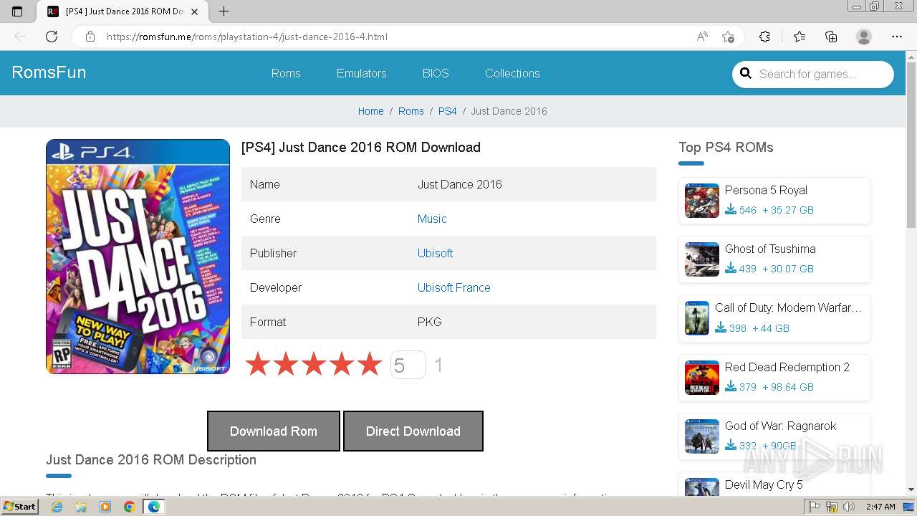Close the Just Dance 2016 ROM tab

195,11
